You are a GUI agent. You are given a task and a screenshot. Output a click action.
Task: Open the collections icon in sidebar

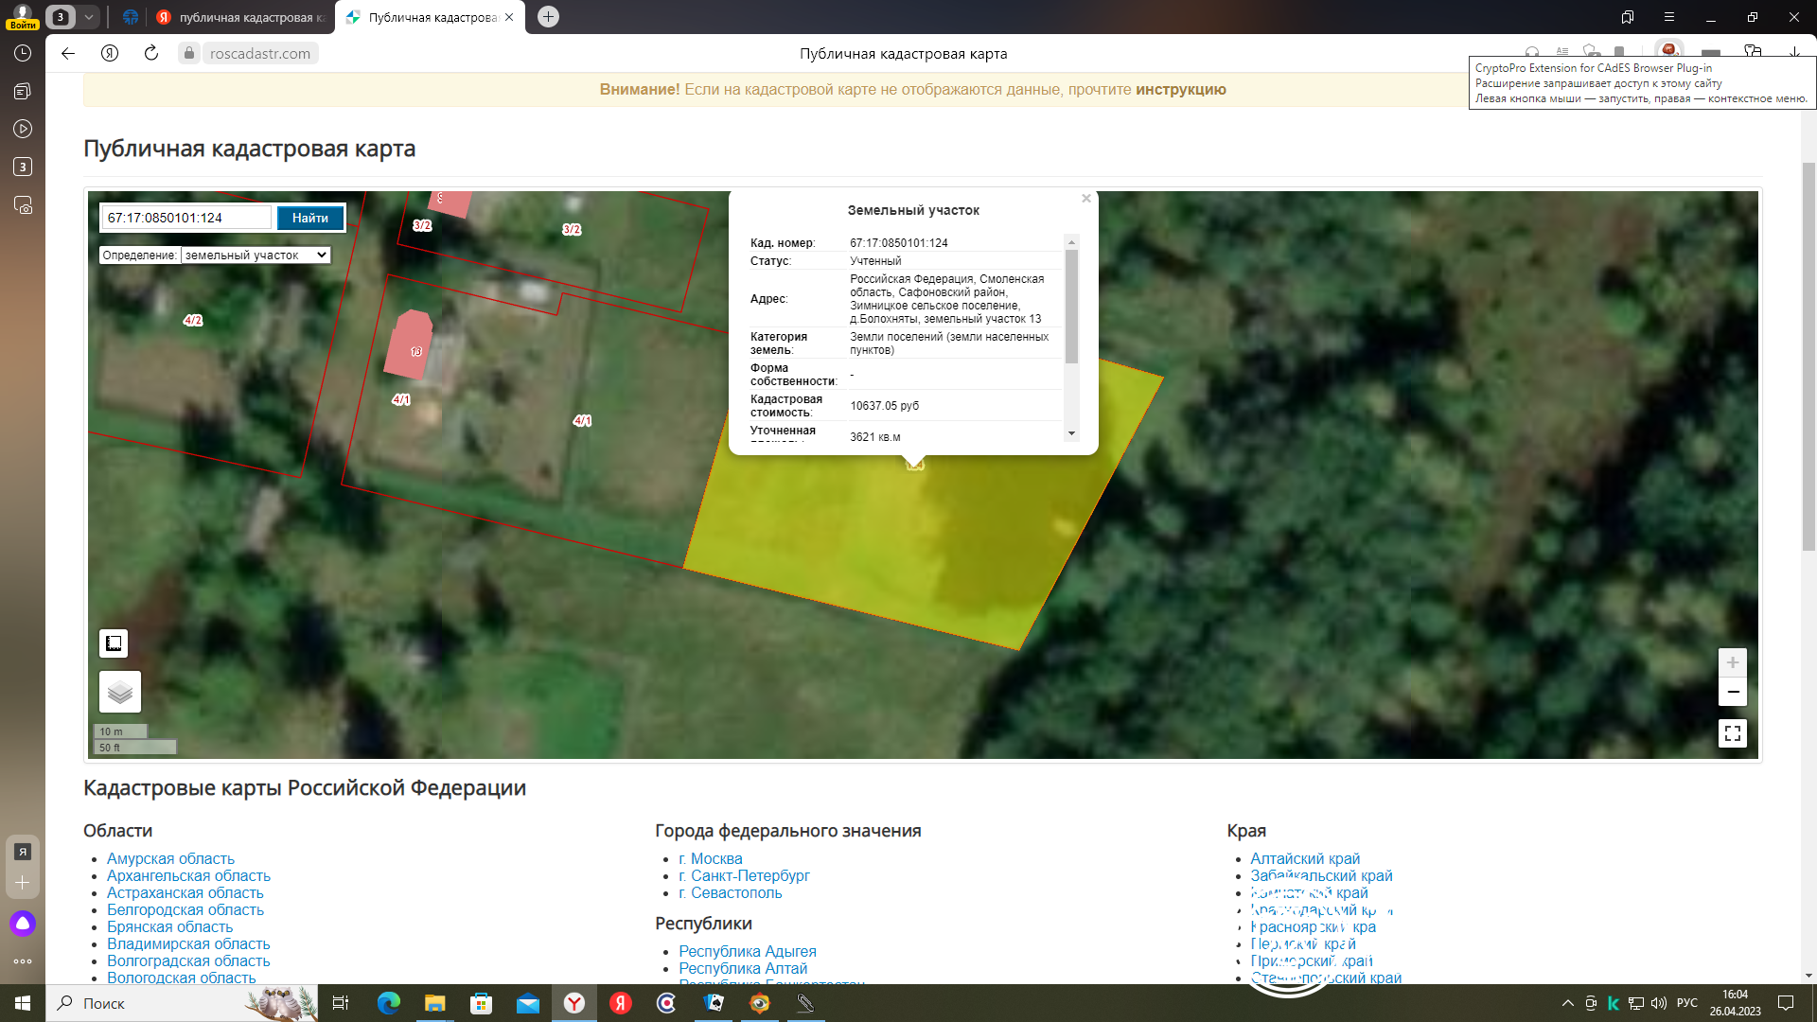click(23, 91)
